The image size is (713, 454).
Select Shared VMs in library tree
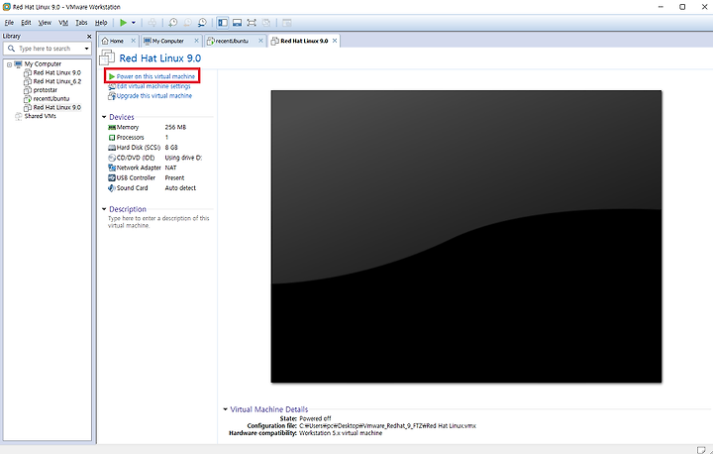(x=41, y=116)
